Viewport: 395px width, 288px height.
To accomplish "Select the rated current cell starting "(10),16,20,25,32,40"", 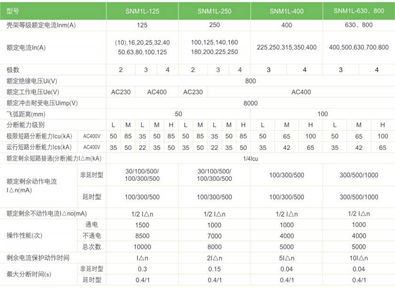I will pyautogui.click(x=142, y=47).
